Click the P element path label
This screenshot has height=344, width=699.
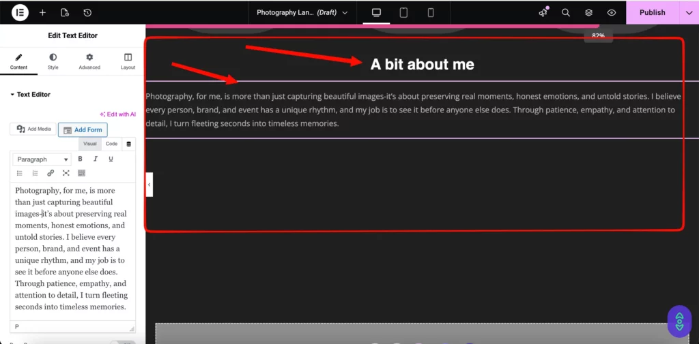click(x=17, y=327)
